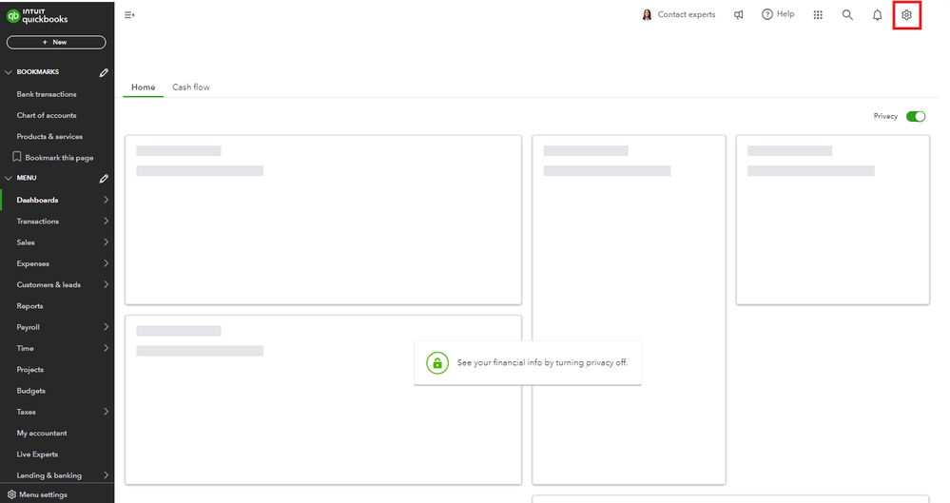Click the Privacy label
Screen dimensions: 950x503
(885, 116)
